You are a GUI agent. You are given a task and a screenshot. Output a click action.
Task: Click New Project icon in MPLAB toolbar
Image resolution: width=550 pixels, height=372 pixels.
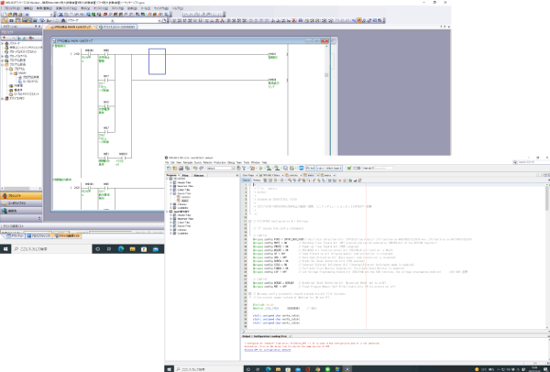pos(175,169)
